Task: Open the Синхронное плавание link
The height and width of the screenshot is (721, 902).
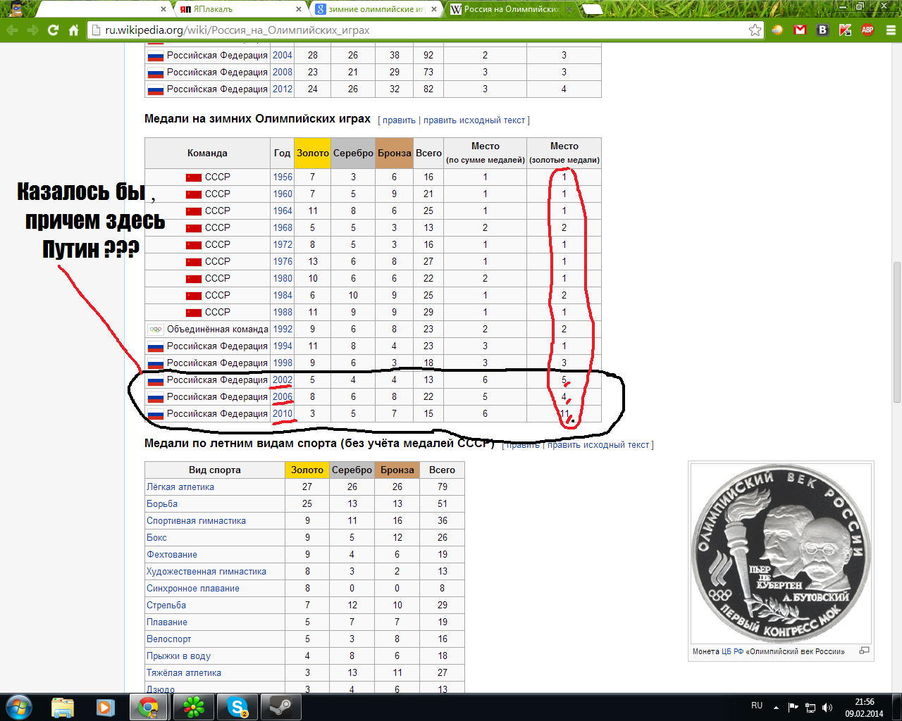Action: click(x=193, y=589)
